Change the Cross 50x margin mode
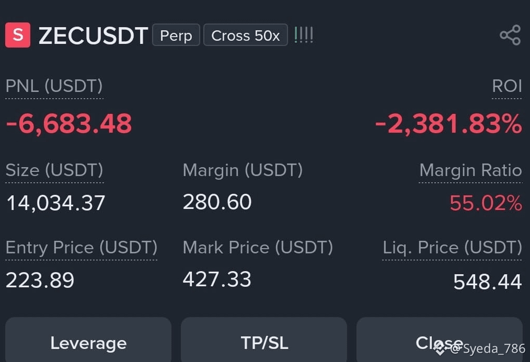Viewport: 530px width, 362px height. [245, 35]
